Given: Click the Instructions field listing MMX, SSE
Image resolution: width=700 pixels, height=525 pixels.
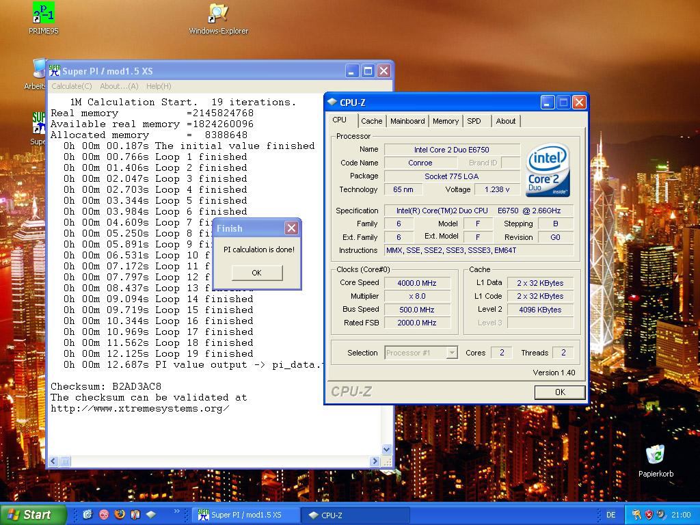Looking at the screenshot, I should [x=479, y=250].
